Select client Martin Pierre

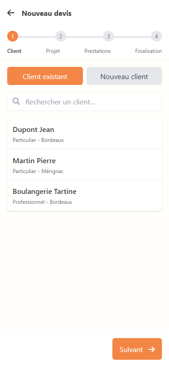click(85, 165)
